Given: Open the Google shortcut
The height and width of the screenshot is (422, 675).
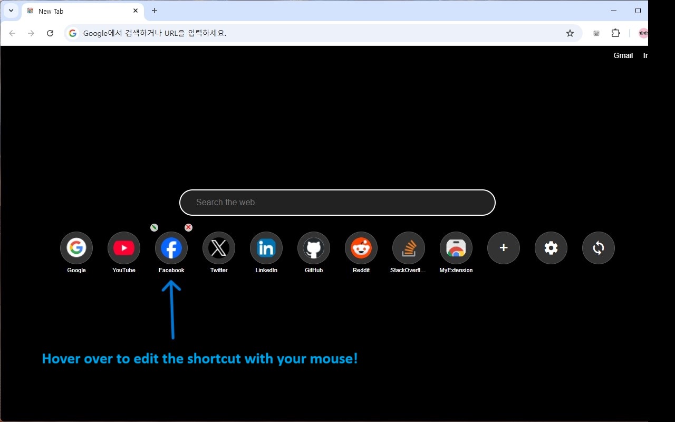Looking at the screenshot, I should click(76, 248).
